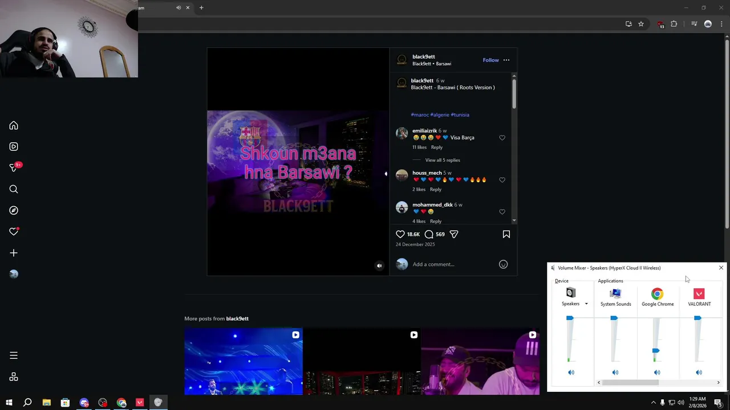Like emiliaizrik's comment

click(502, 138)
